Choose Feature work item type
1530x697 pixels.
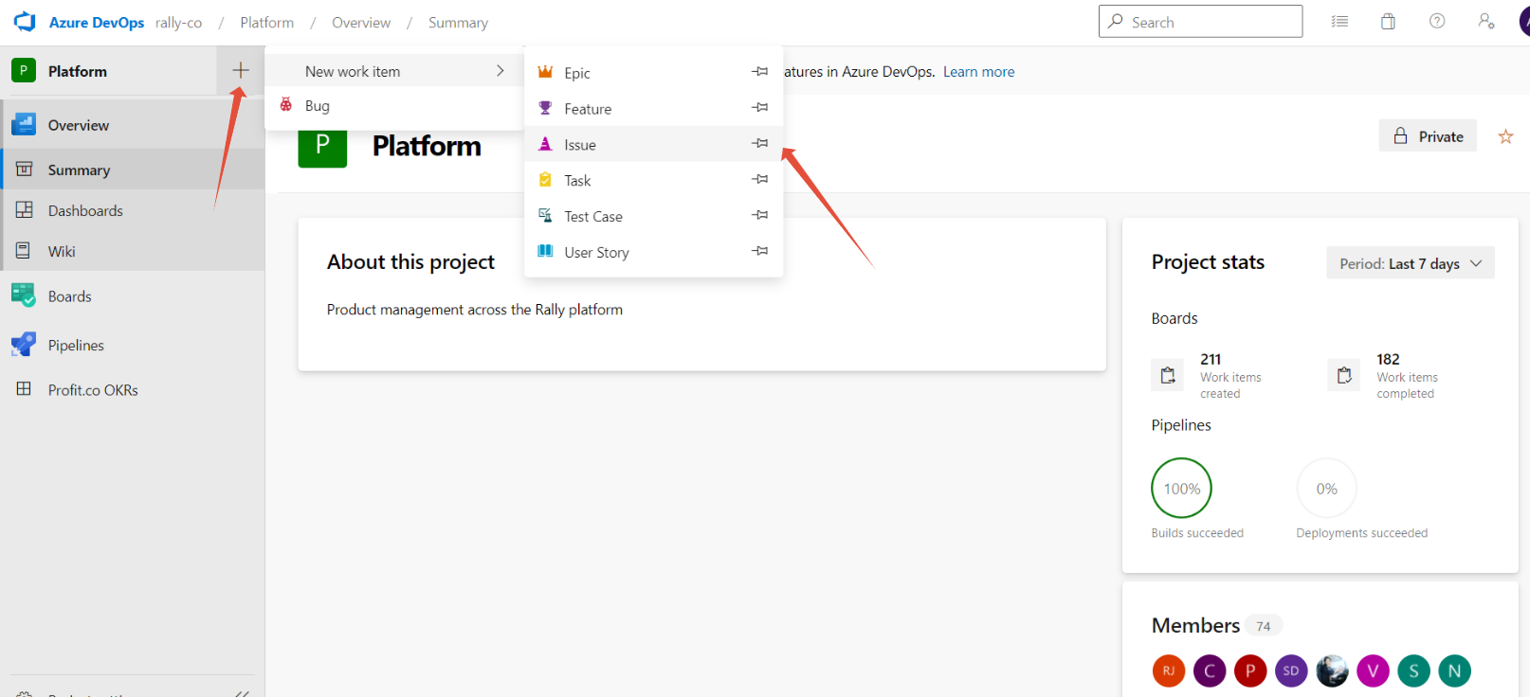pos(654,108)
